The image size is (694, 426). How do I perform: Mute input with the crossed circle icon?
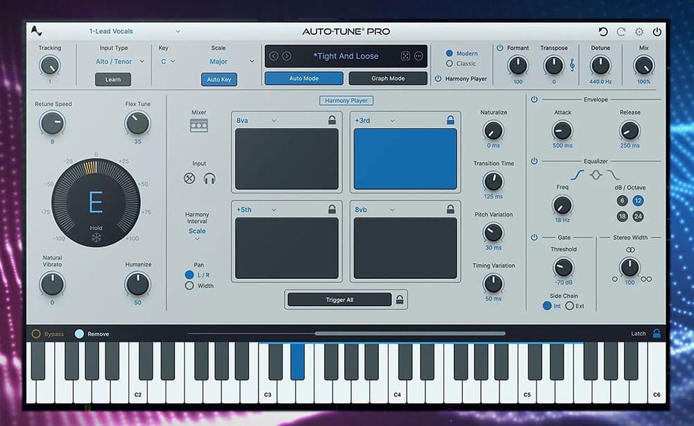pos(189,178)
